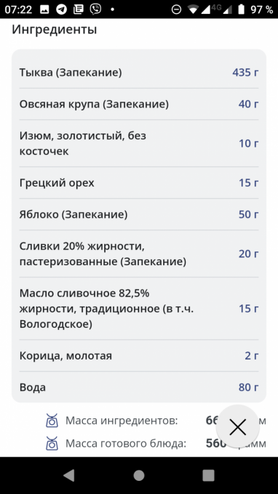Tap the 50 г amount for Яблоко
This screenshot has height=494, width=278.
pyautogui.click(x=248, y=214)
